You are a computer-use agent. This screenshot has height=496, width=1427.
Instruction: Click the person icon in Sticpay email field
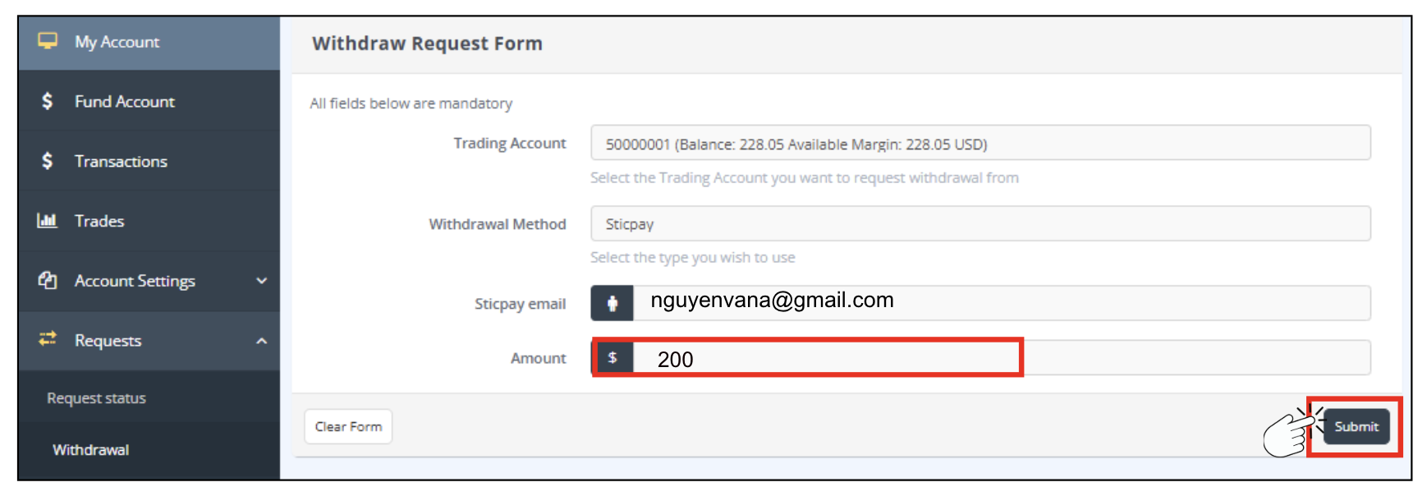coord(613,303)
